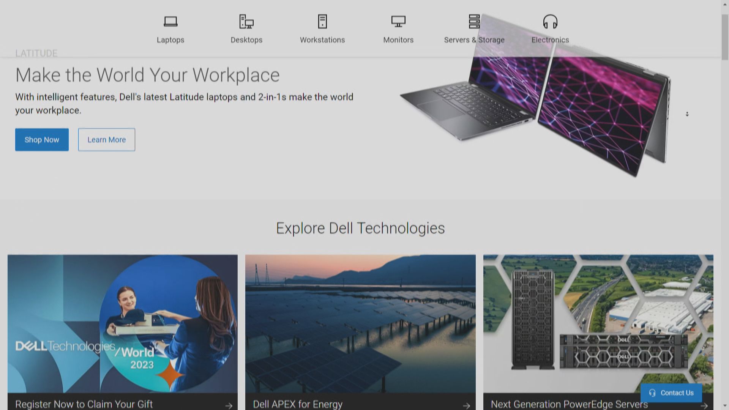Open the Servers & Storage icon
The width and height of the screenshot is (729, 410).
pos(474,22)
